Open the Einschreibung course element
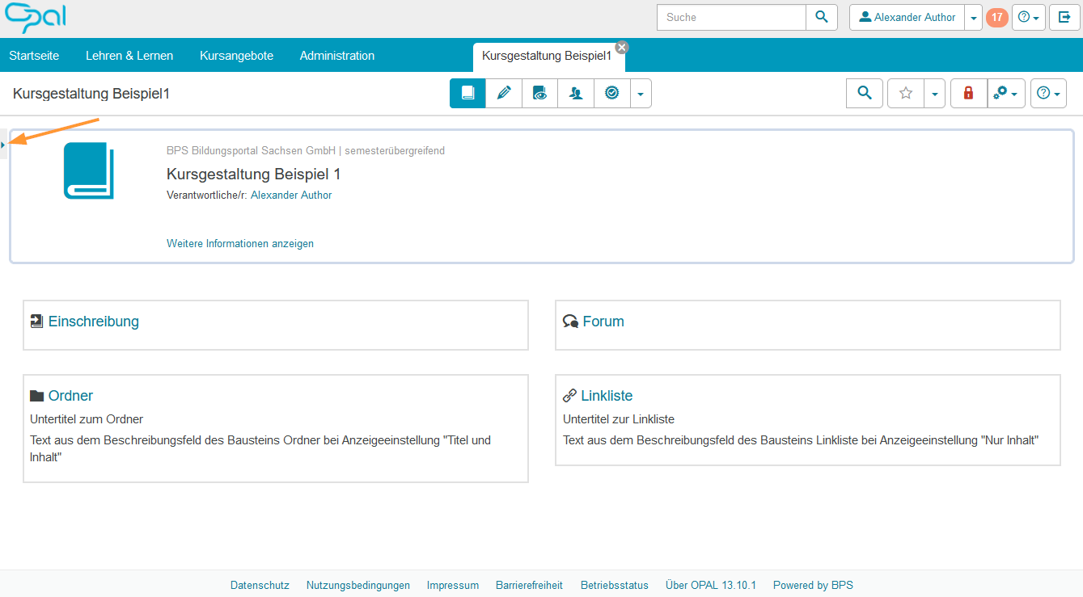The image size is (1083, 597). (93, 322)
